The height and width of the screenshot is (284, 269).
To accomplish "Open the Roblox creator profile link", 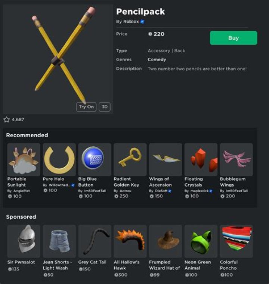I will point(131,22).
